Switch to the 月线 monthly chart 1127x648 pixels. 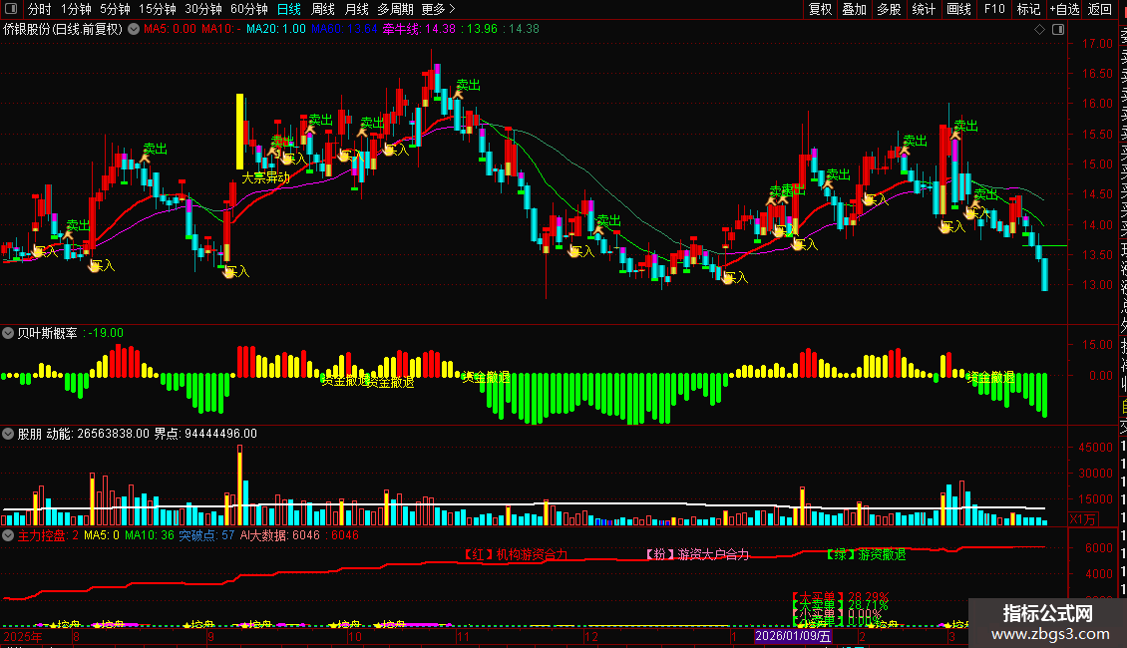[x=356, y=9]
